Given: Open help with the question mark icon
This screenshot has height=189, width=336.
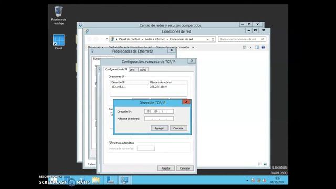Looking at the screenshot, I should (x=264, y=47).
